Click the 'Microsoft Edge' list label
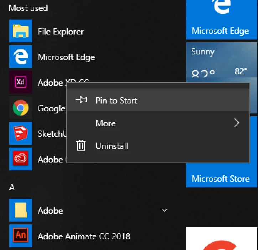258x250 pixels. 67,57
